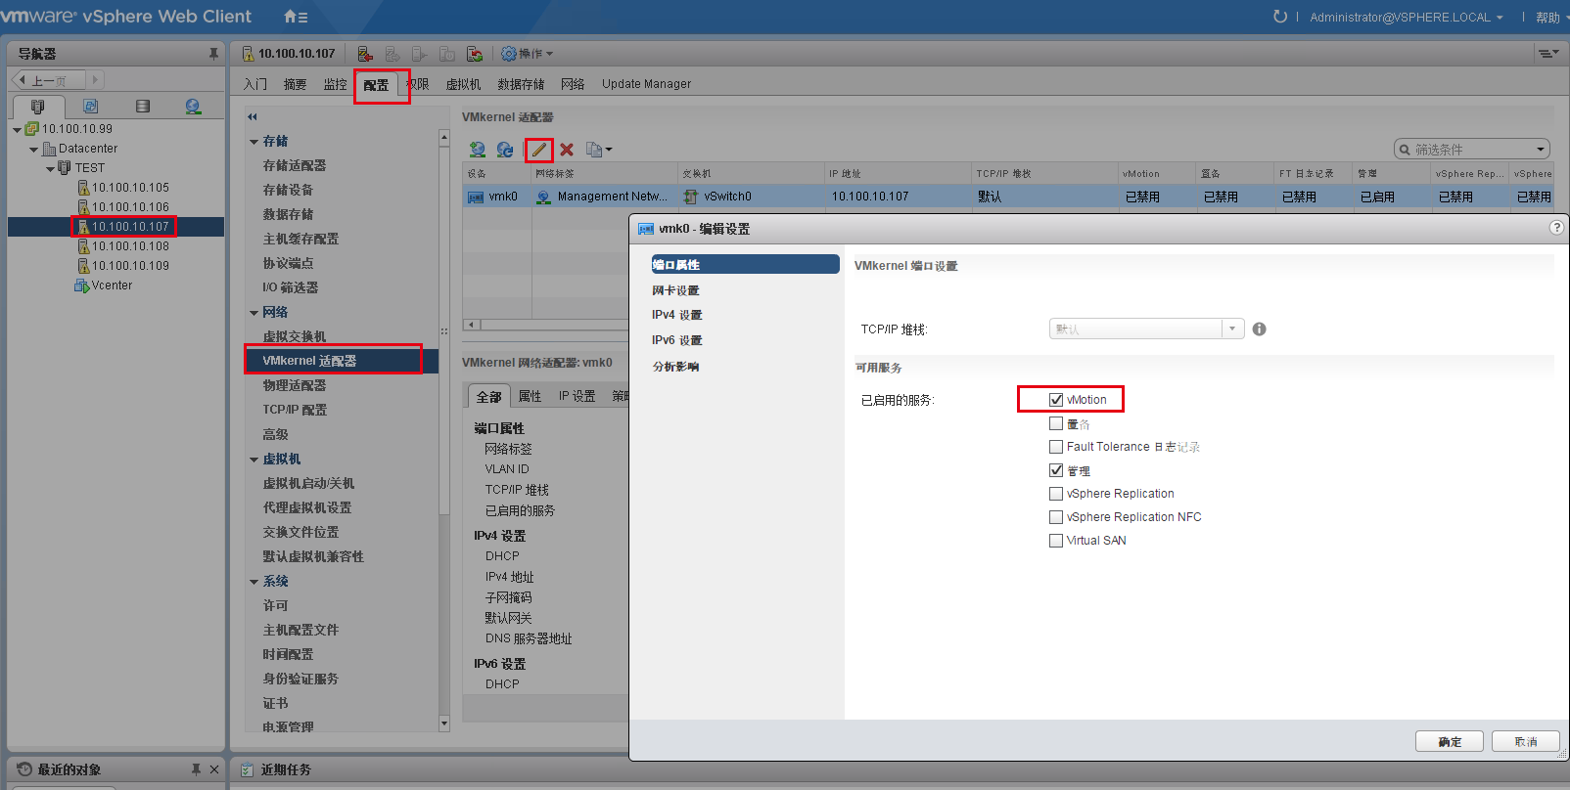Open the VMs and Templates navigator tab
Image resolution: width=1570 pixels, height=790 pixels.
click(x=91, y=106)
